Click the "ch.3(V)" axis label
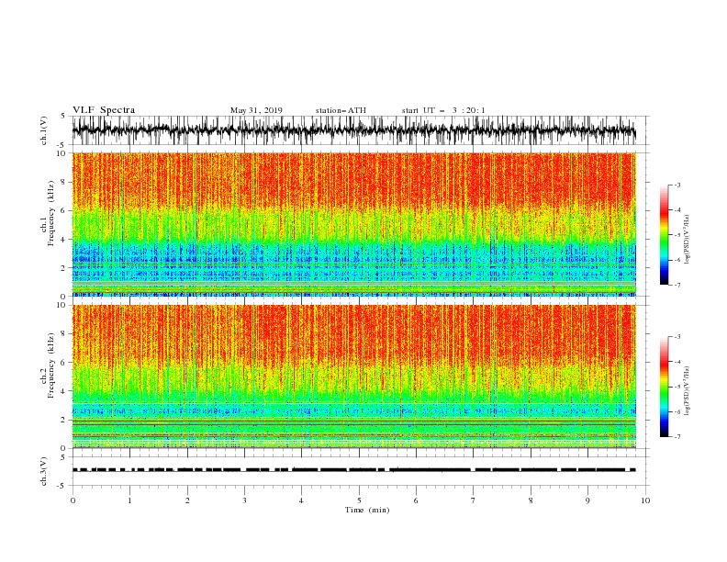727x562 pixels. tap(44, 471)
